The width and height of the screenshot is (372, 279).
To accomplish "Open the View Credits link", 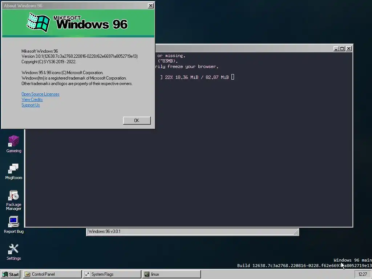I will click(32, 100).
